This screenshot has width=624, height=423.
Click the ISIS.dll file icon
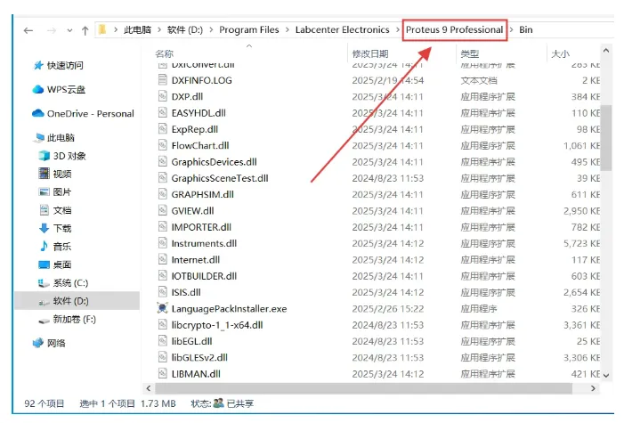162,292
